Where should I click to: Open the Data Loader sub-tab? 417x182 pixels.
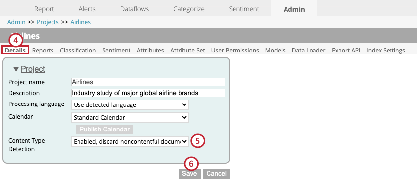point(309,51)
